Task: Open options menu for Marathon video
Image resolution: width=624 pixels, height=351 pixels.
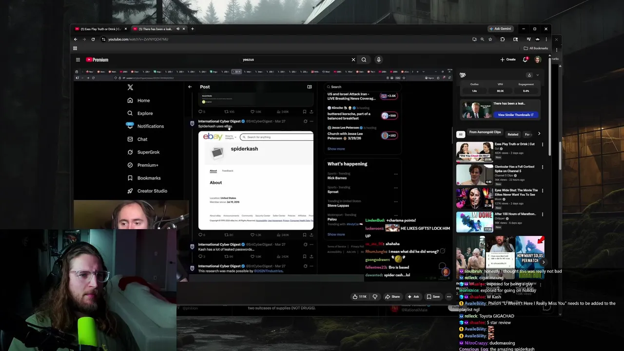Action: click(543, 214)
